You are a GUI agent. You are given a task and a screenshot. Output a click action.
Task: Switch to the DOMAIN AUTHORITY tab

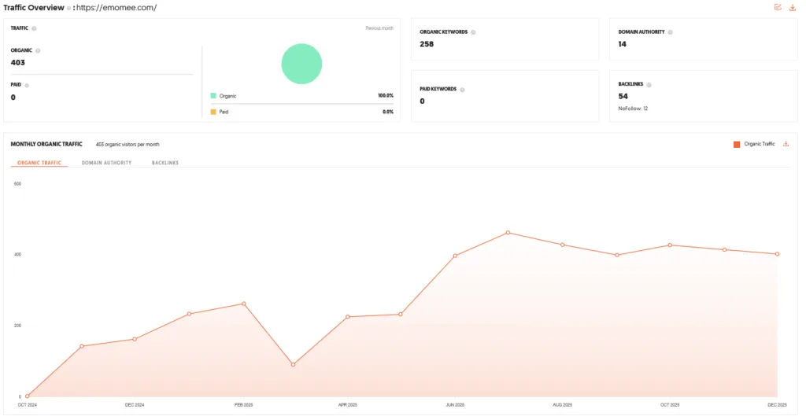[106, 163]
